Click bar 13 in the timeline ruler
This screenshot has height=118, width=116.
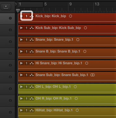(x=97, y=4)
